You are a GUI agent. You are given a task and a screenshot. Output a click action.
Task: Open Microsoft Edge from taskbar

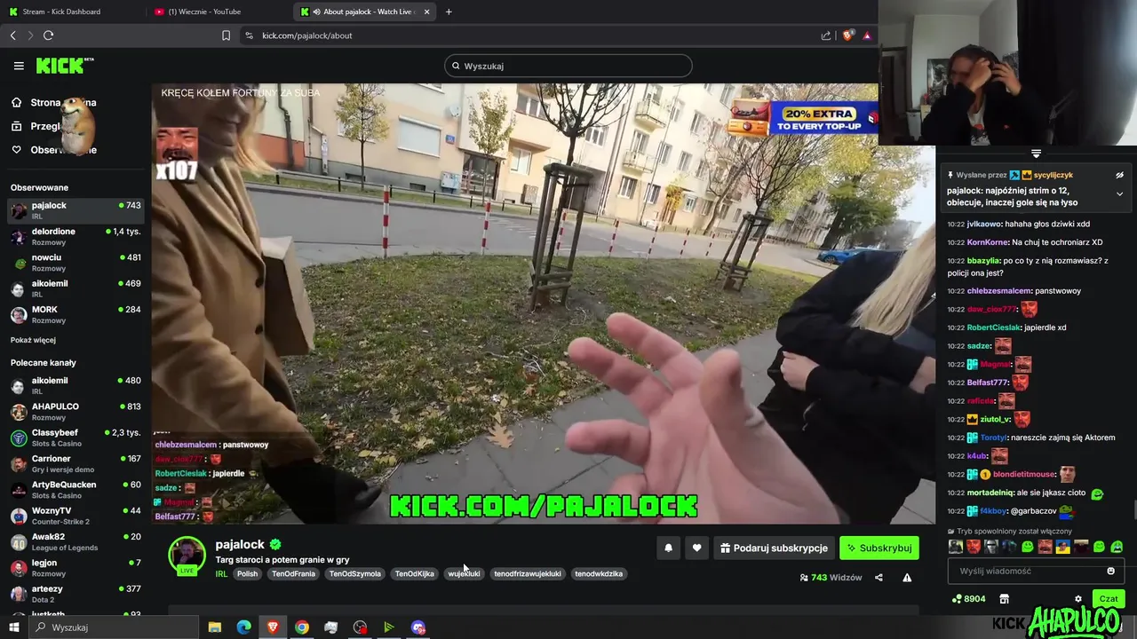243,627
